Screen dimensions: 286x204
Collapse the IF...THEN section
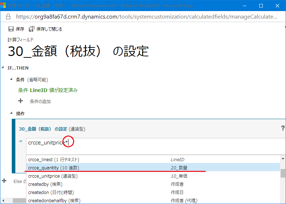click(x=3, y=67)
